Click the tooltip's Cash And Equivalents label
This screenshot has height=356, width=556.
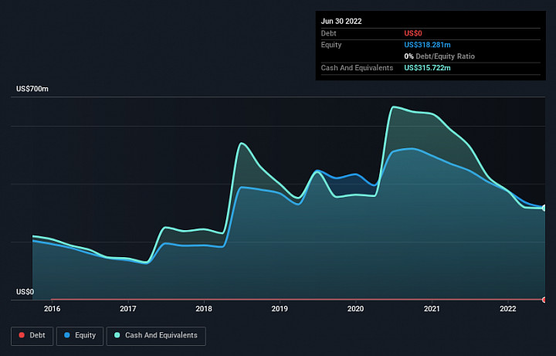coord(357,68)
